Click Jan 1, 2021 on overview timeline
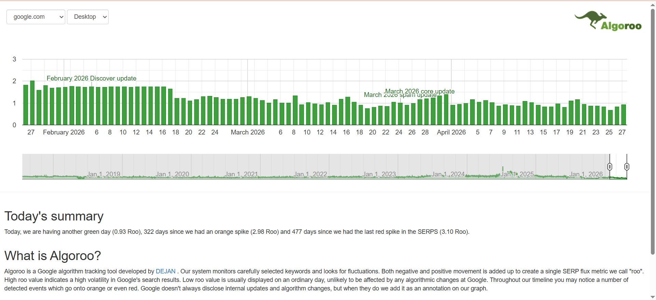The width and height of the screenshot is (656, 300). (x=241, y=174)
